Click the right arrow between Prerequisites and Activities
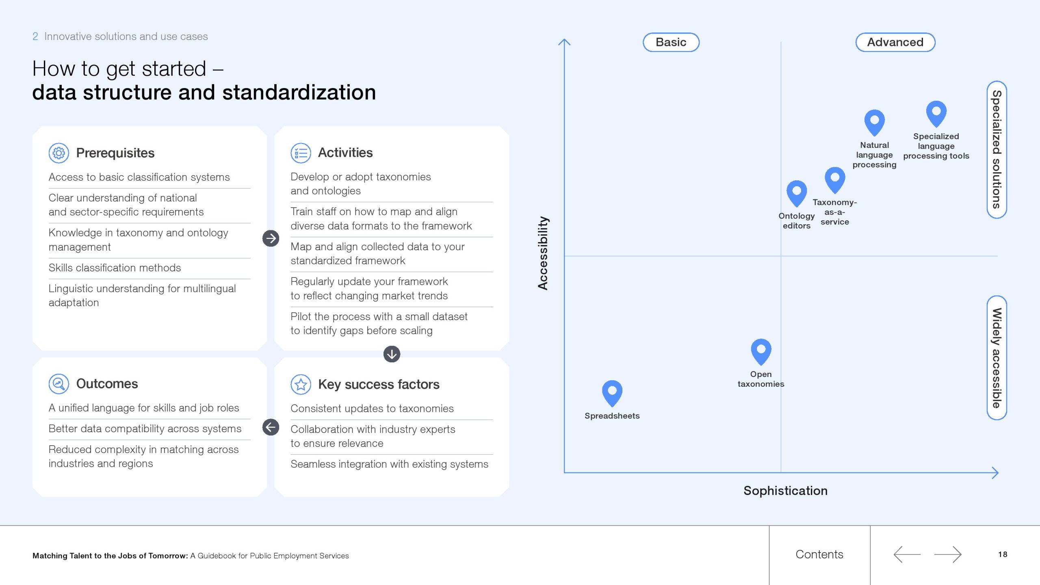This screenshot has height=585, width=1040. (x=271, y=238)
